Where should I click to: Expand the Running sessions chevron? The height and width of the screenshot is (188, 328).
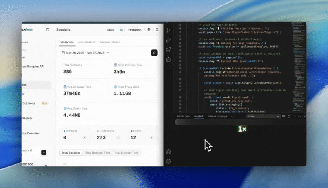point(84,137)
